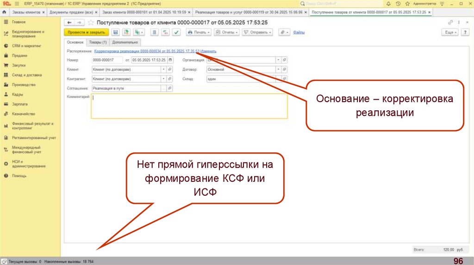This screenshot has width=474, height=265.
Task: Click the Склад input field
Action: [x=241, y=78]
